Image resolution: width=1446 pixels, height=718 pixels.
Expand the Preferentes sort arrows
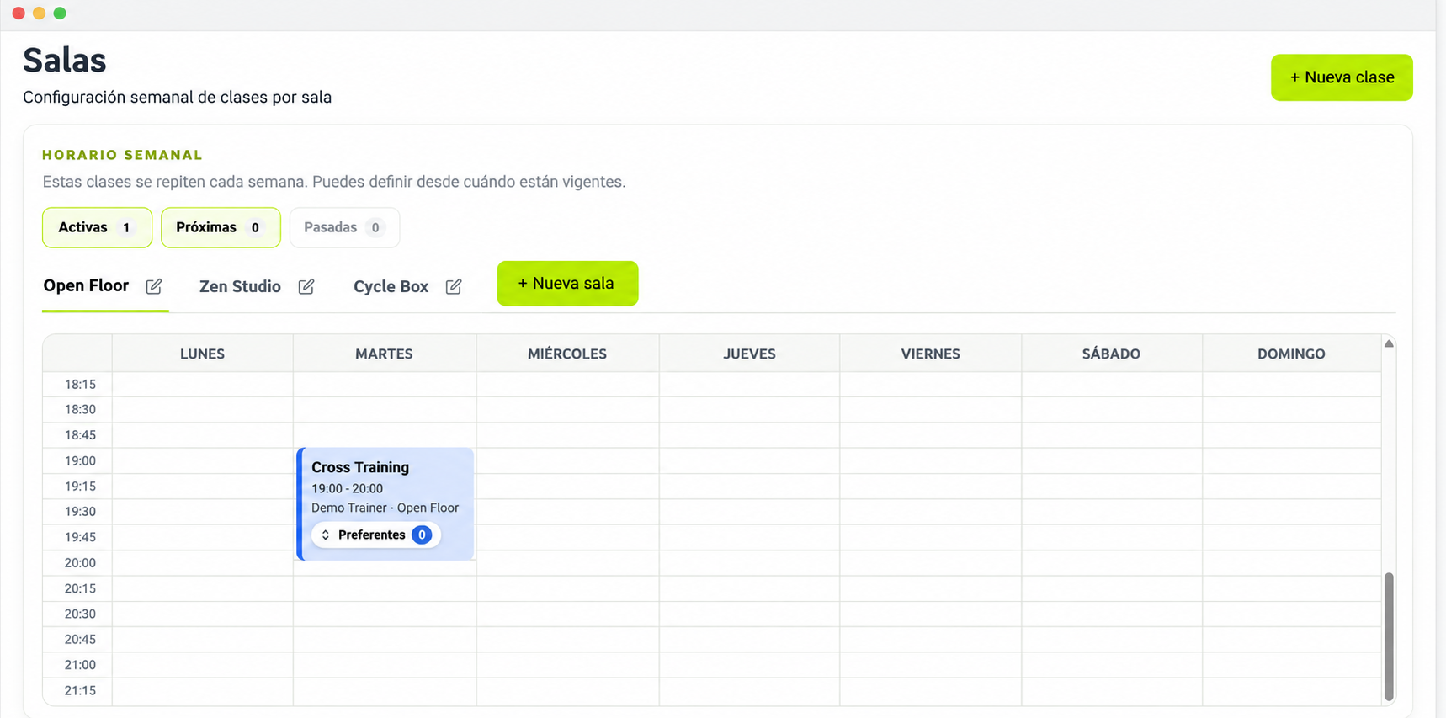pos(326,535)
